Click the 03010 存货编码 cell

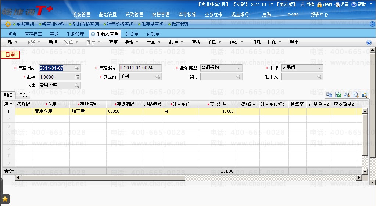click(125, 111)
